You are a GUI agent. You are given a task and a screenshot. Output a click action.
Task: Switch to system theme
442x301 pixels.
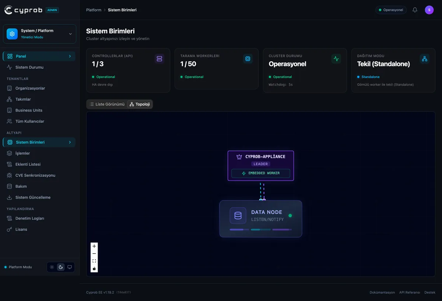[70, 267]
